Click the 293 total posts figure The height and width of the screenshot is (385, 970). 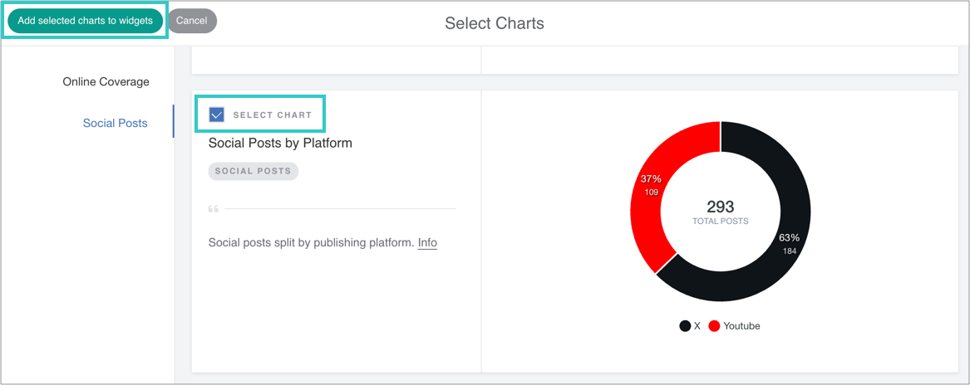click(x=720, y=207)
